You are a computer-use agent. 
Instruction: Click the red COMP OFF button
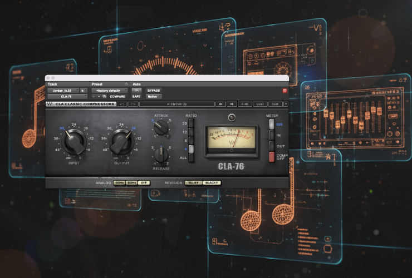coord(272,157)
